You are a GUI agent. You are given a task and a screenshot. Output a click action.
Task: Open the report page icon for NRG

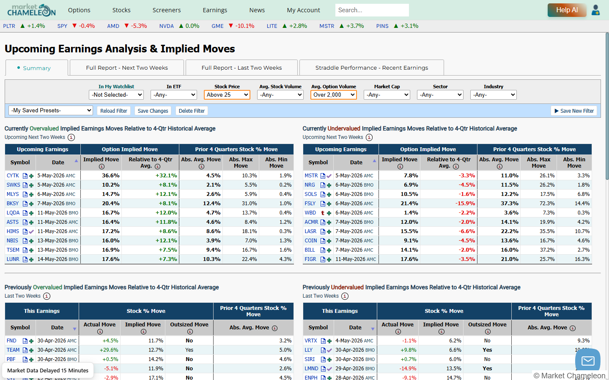tap(323, 185)
